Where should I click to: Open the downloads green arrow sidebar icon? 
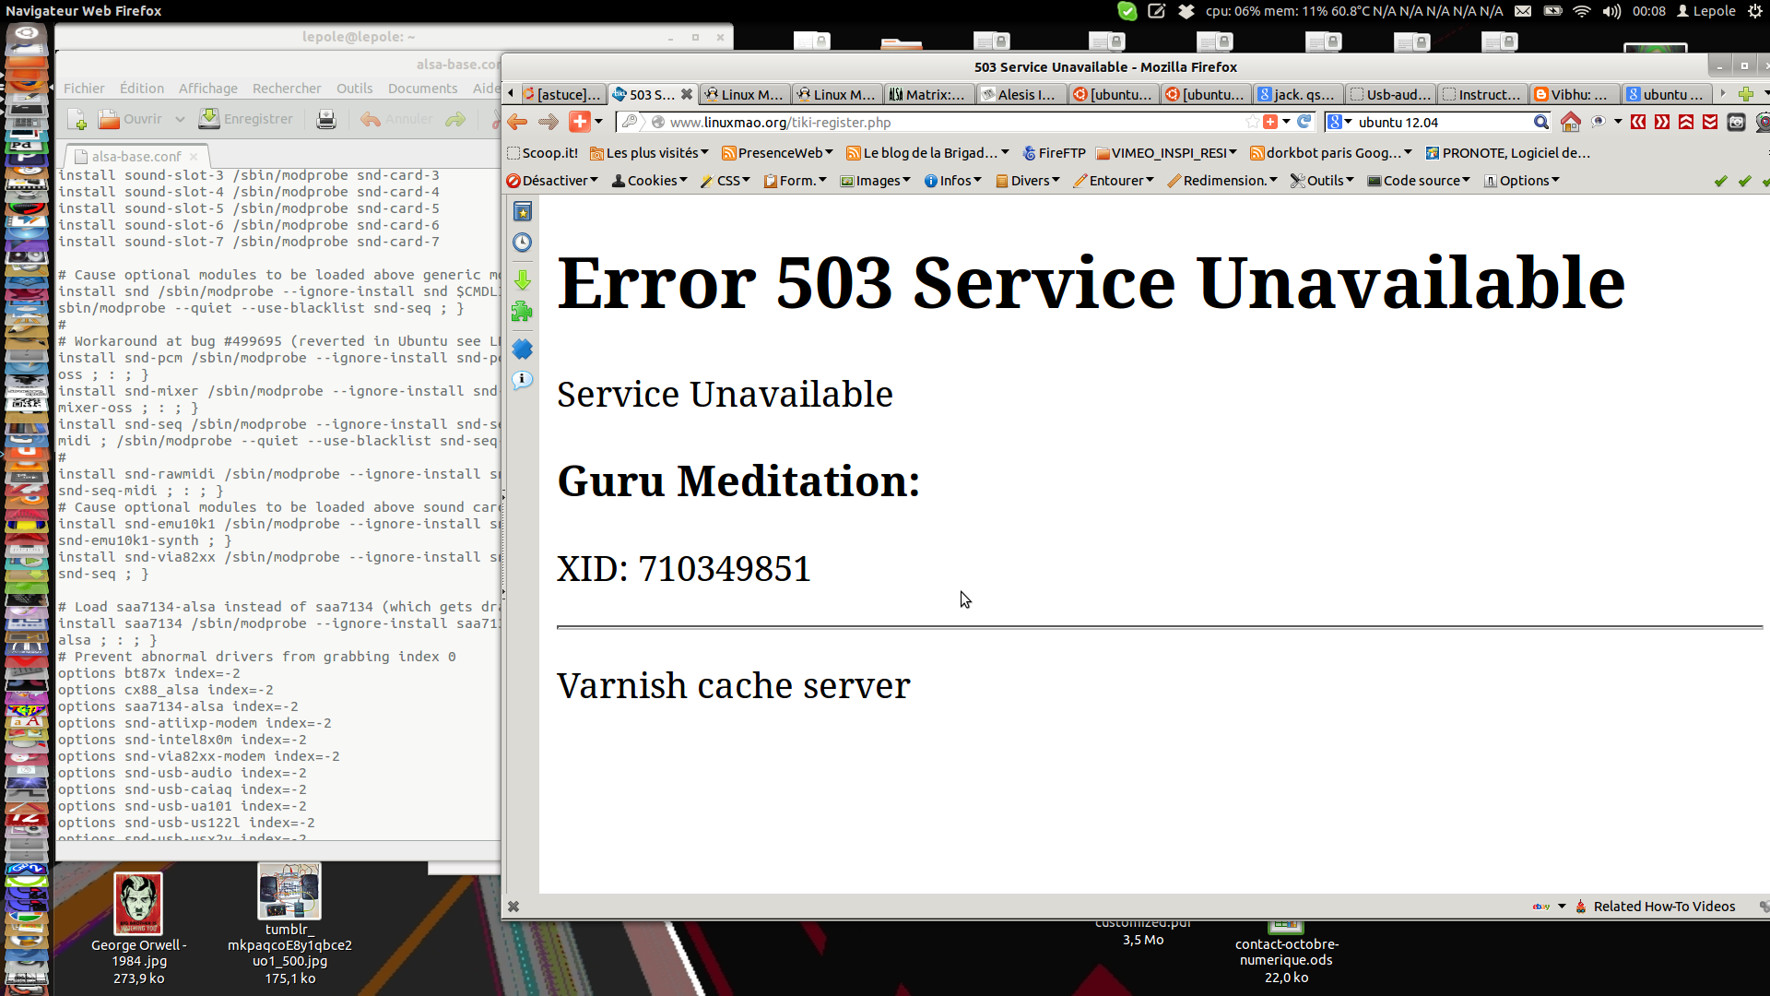click(523, 279)
